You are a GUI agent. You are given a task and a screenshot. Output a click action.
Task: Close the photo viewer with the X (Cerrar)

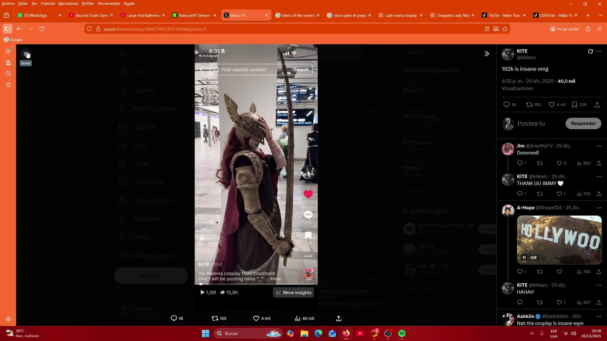pyautogui.click(x=26, y=54)
